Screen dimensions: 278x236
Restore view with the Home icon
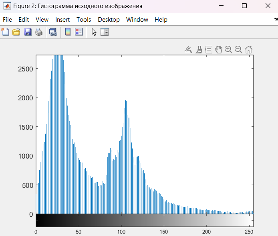point(249,49)
